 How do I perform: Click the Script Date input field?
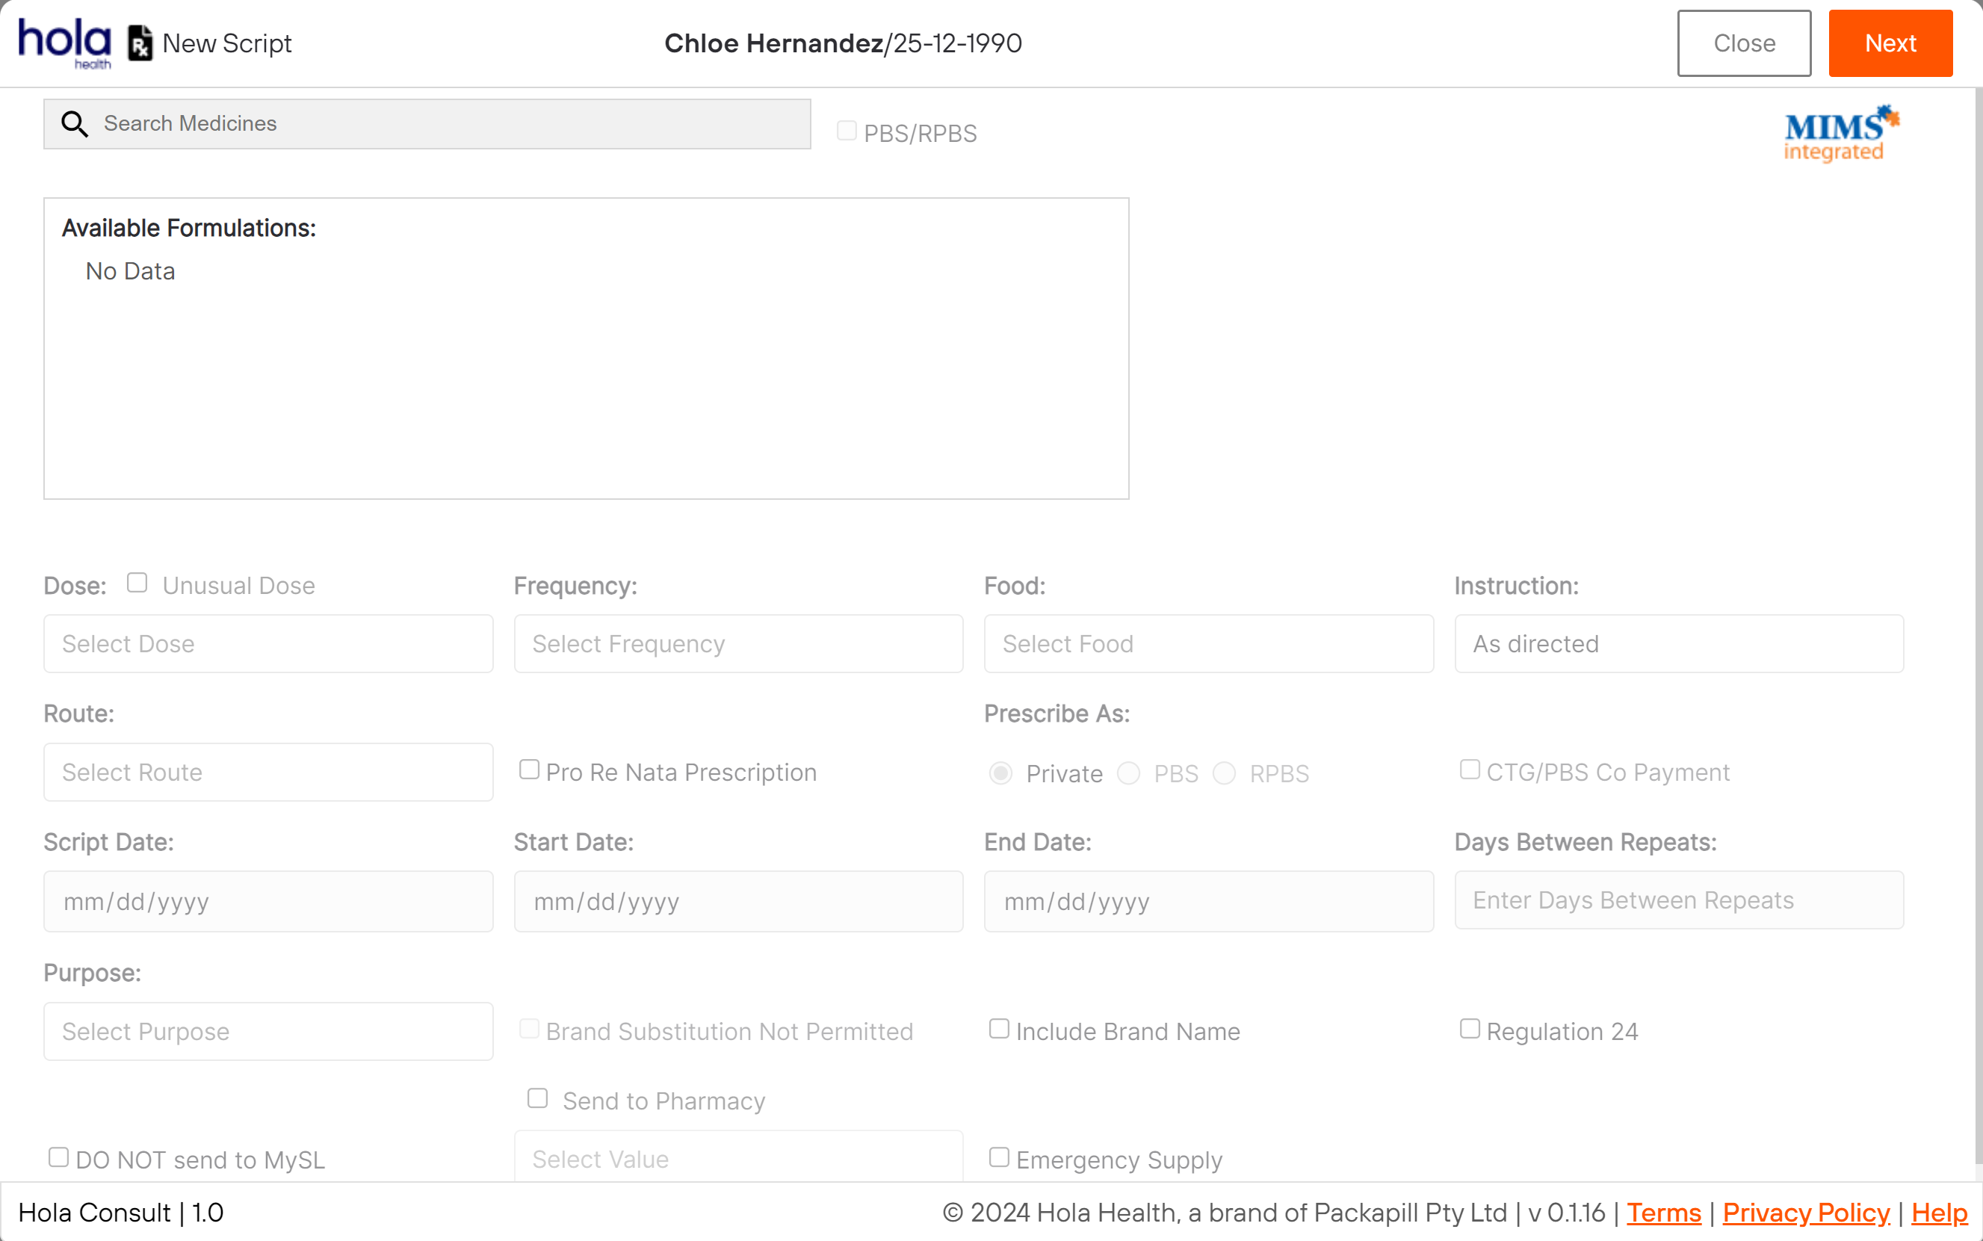point(269,901)
